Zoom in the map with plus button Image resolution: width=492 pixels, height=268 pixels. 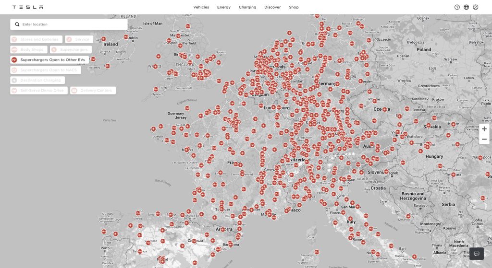pyautogui.click(x=484, y=129)
